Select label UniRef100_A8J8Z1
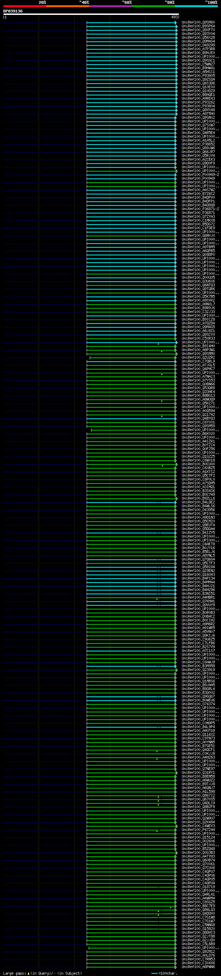 tap(198, 331)
